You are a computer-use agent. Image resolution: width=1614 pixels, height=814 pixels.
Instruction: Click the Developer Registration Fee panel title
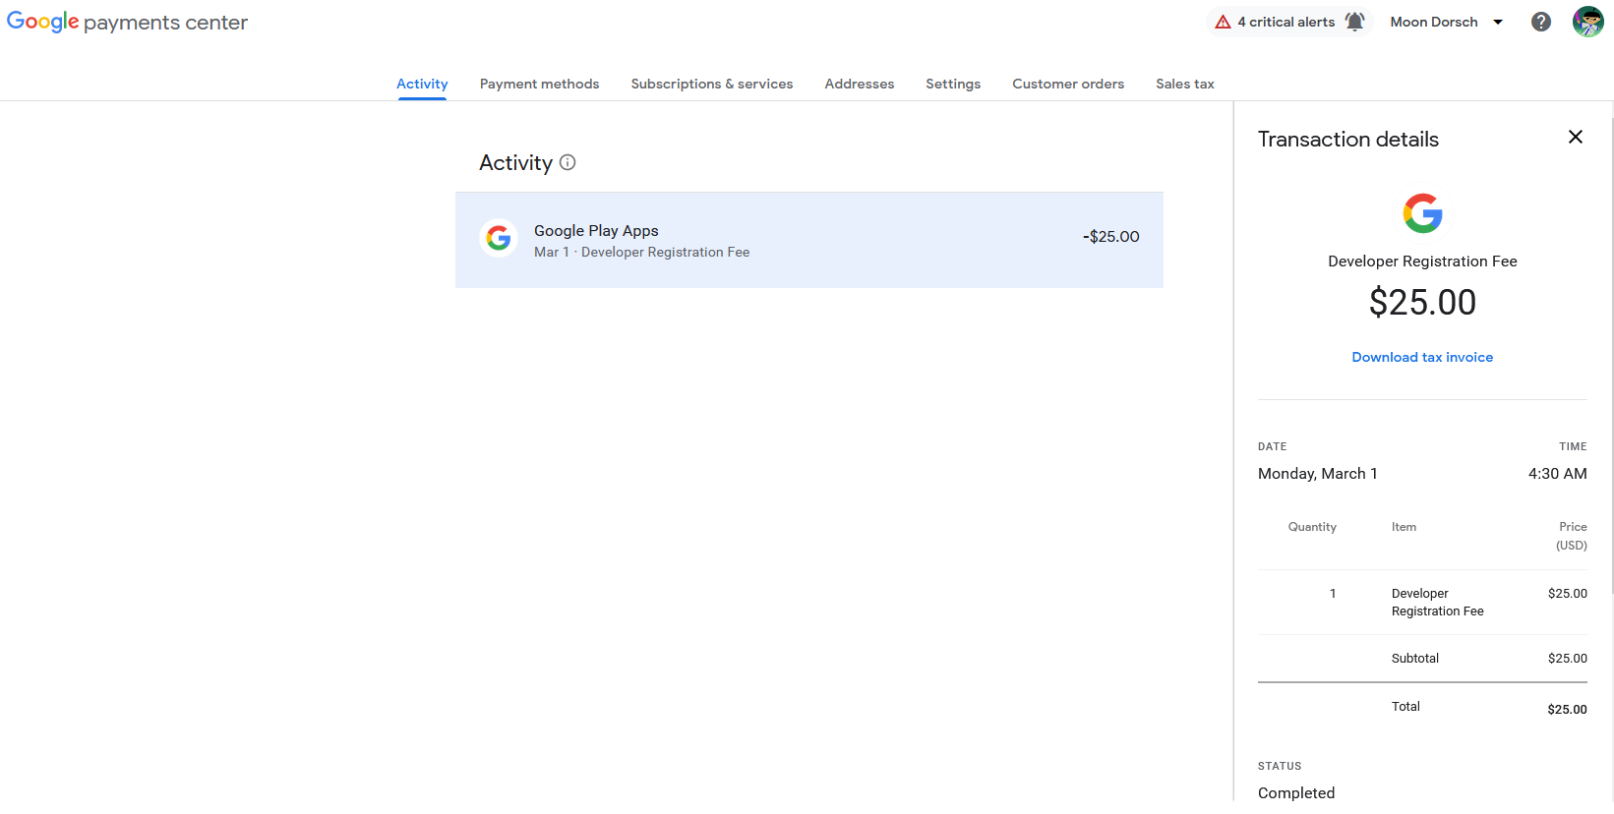(1422, 262)
